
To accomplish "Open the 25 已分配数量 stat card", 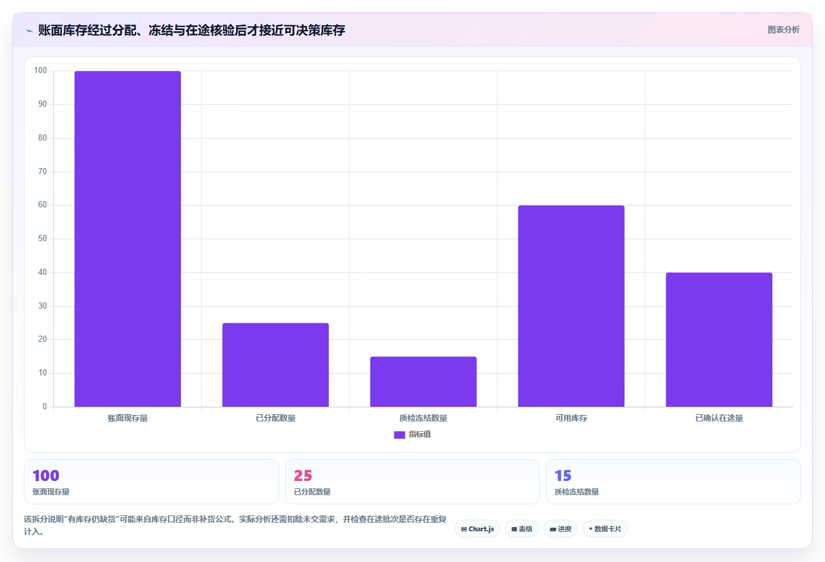I will tap(412, 482).
